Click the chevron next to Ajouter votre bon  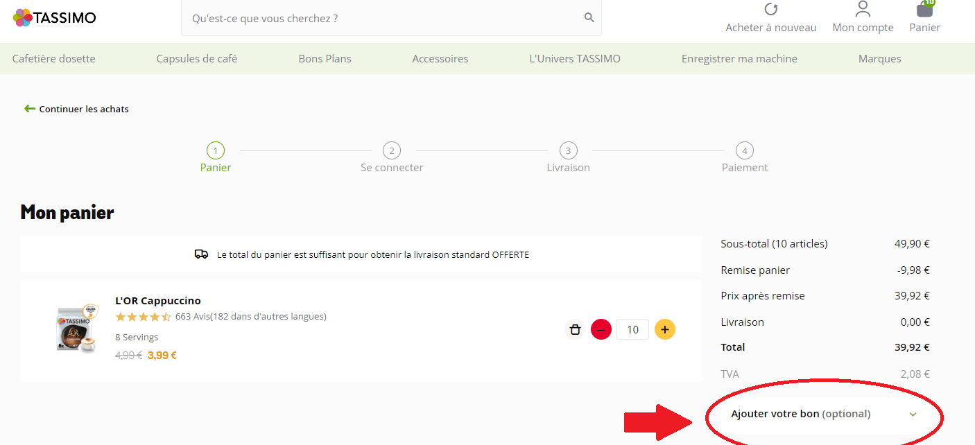913,415
